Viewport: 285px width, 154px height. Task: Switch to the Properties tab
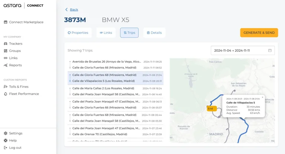(x=78, y=33)
